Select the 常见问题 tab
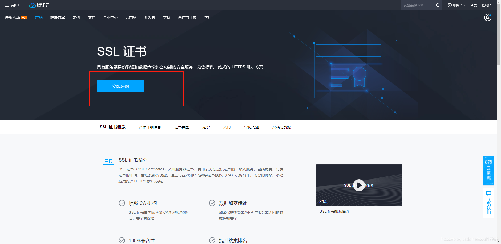Image resolution: width=501 pixels, height=244 pixels. 252,127
